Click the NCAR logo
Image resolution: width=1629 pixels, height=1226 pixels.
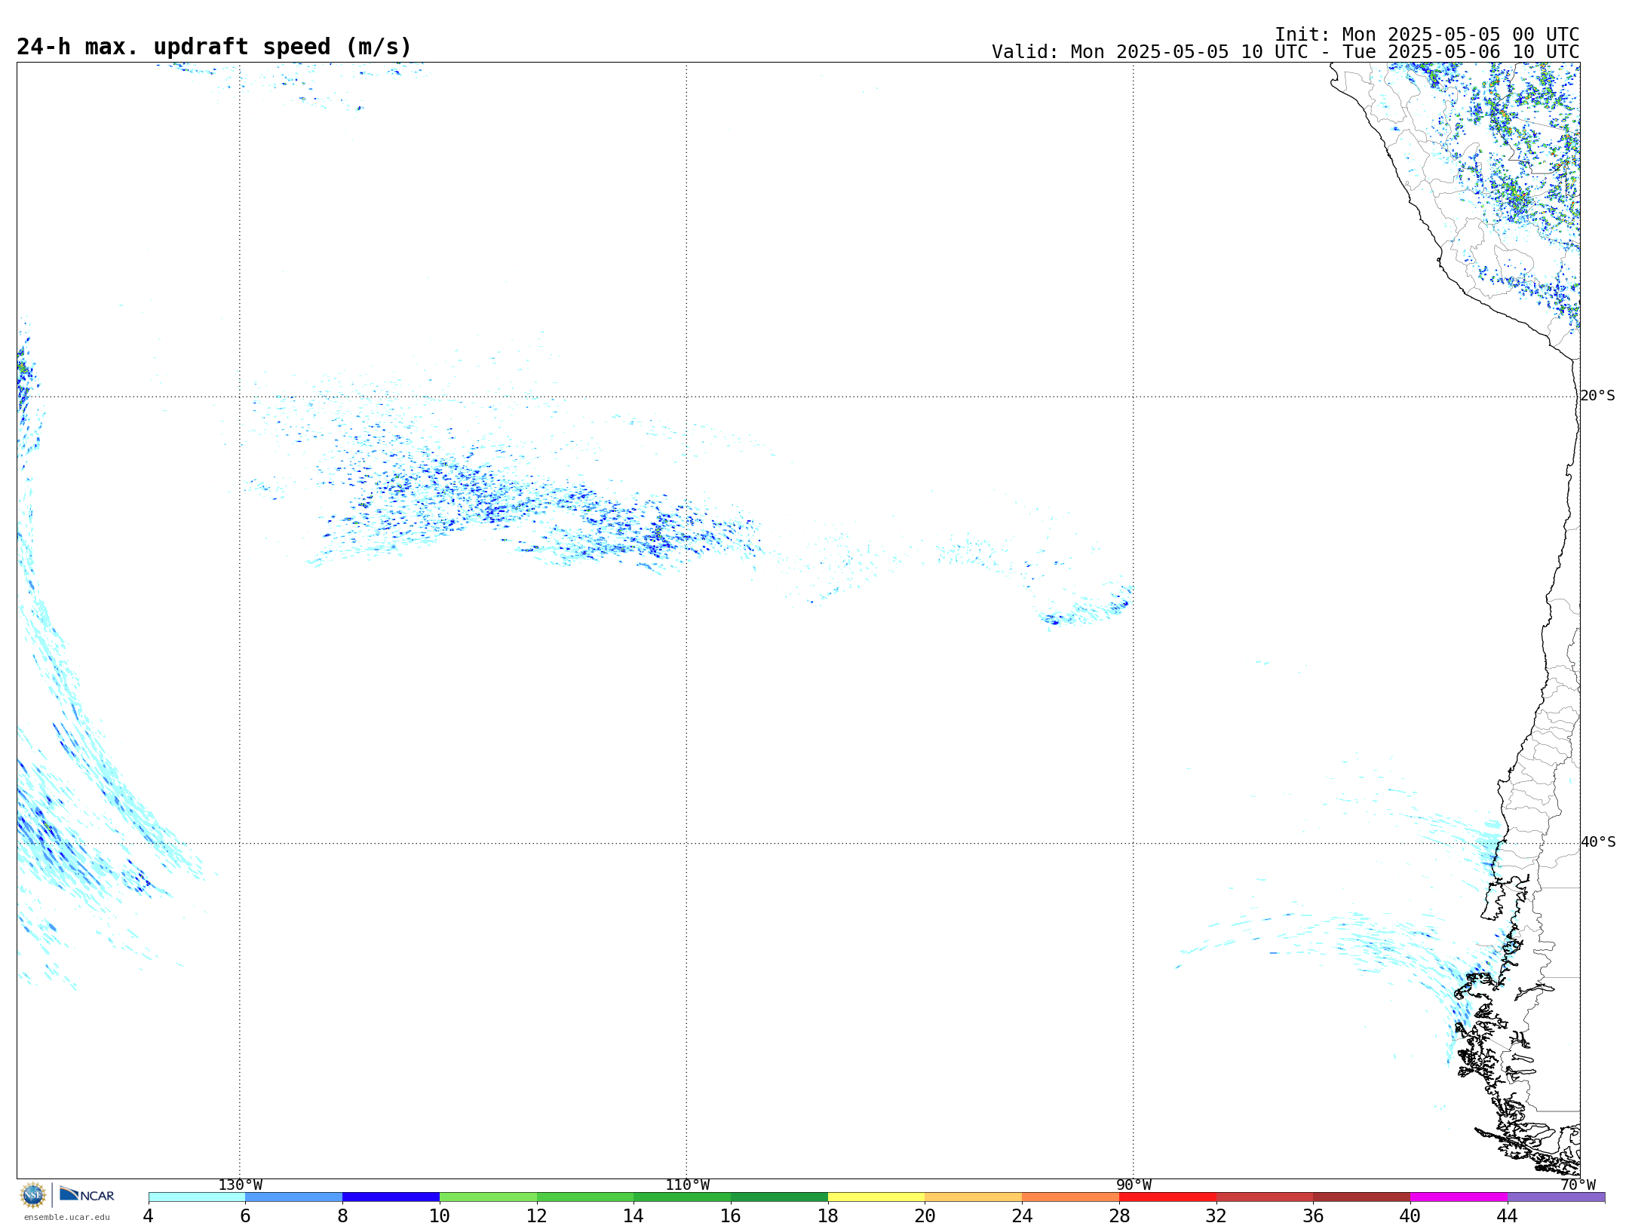[87, 1194]
